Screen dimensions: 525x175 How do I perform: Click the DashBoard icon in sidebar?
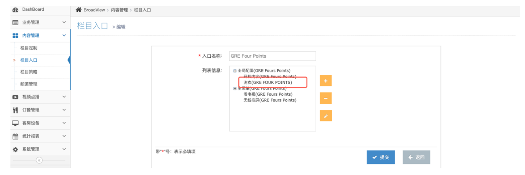(x=15, y=9)
